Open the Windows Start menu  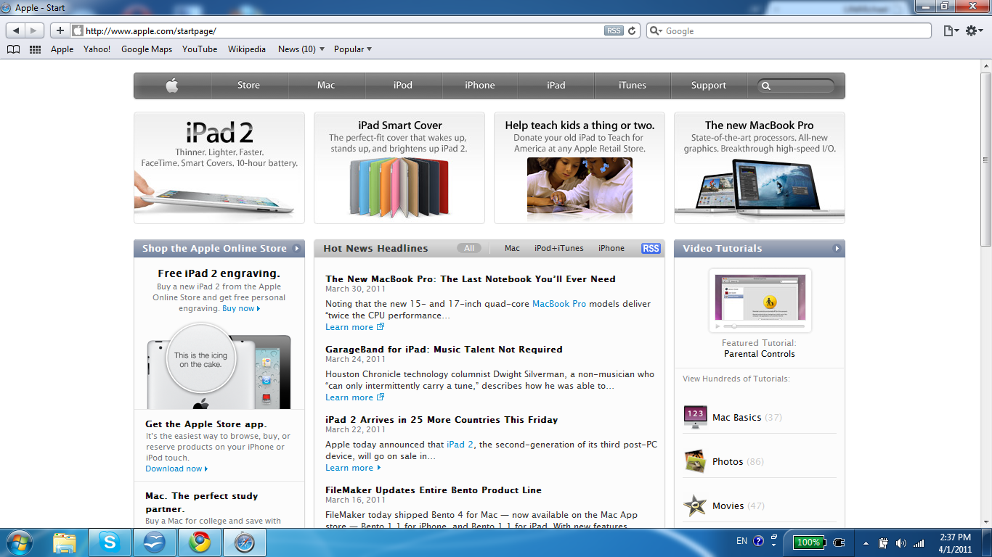(x=18, y=542)
